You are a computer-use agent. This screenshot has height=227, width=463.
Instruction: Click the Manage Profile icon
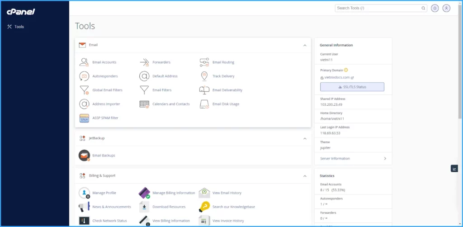click(x=84, y=193)
